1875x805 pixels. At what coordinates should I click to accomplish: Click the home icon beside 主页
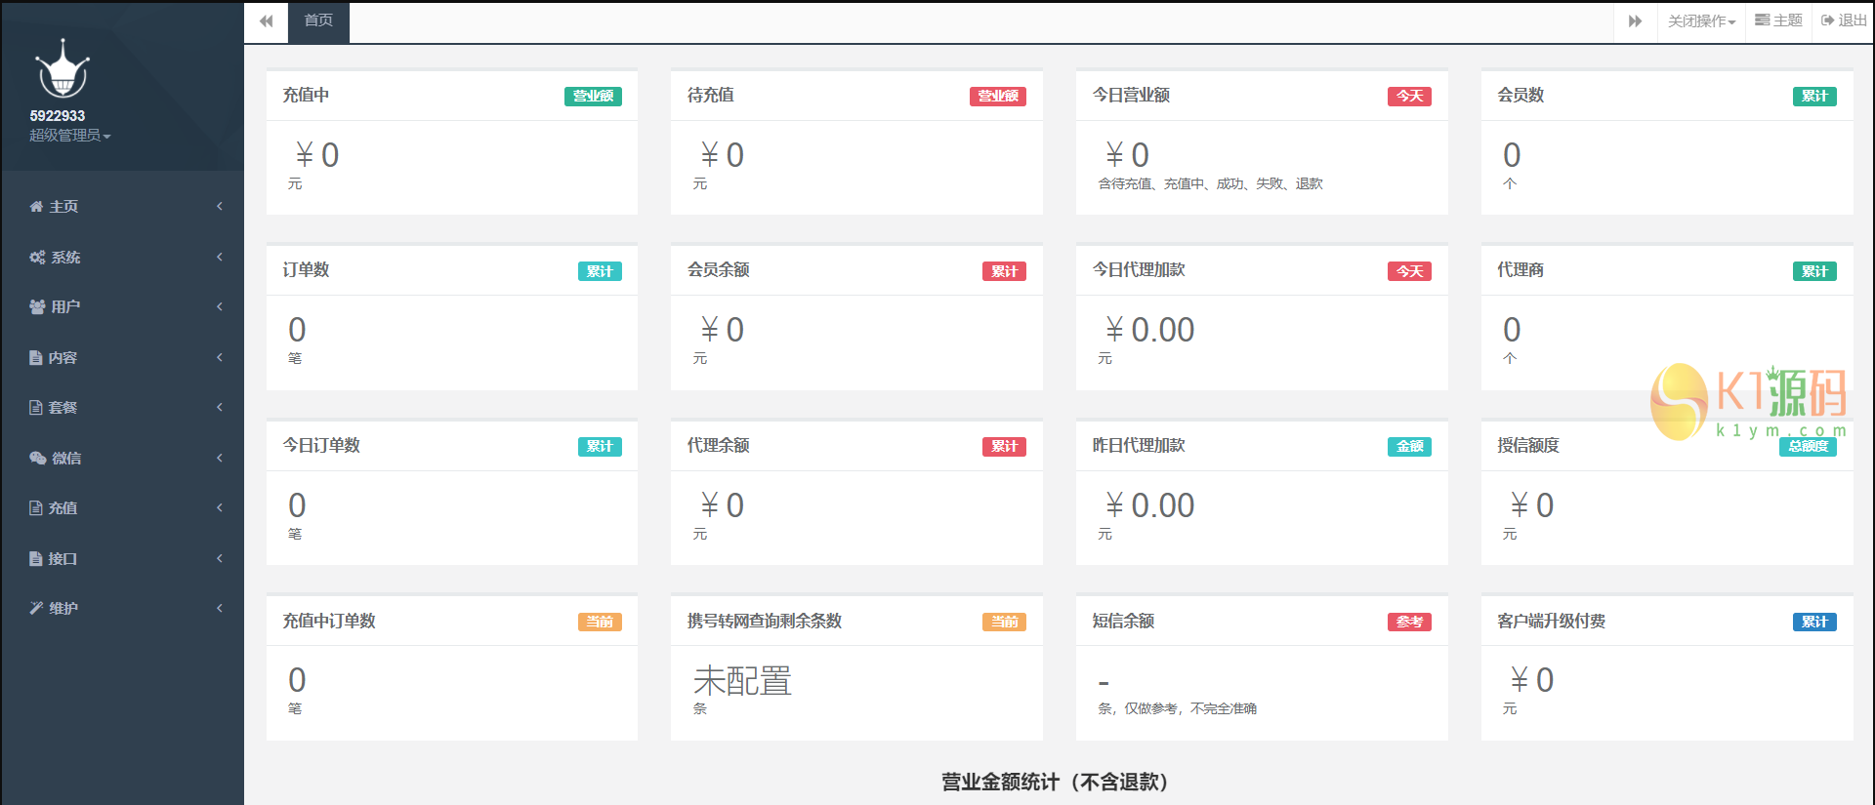click(x=36, y=207)
